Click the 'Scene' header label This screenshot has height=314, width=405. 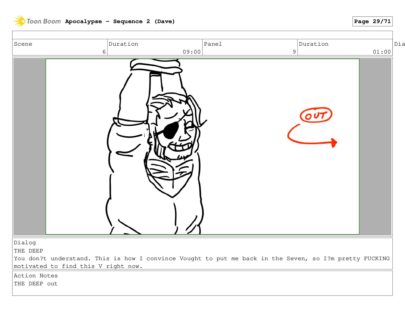[23, 44]
